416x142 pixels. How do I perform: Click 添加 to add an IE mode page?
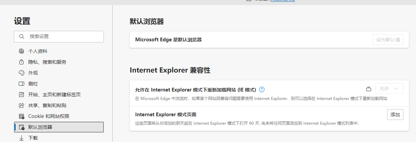(x=395, y=115)
